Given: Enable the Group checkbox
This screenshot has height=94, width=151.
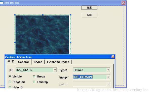Looking at the screenshot, I should coord(34,76).
